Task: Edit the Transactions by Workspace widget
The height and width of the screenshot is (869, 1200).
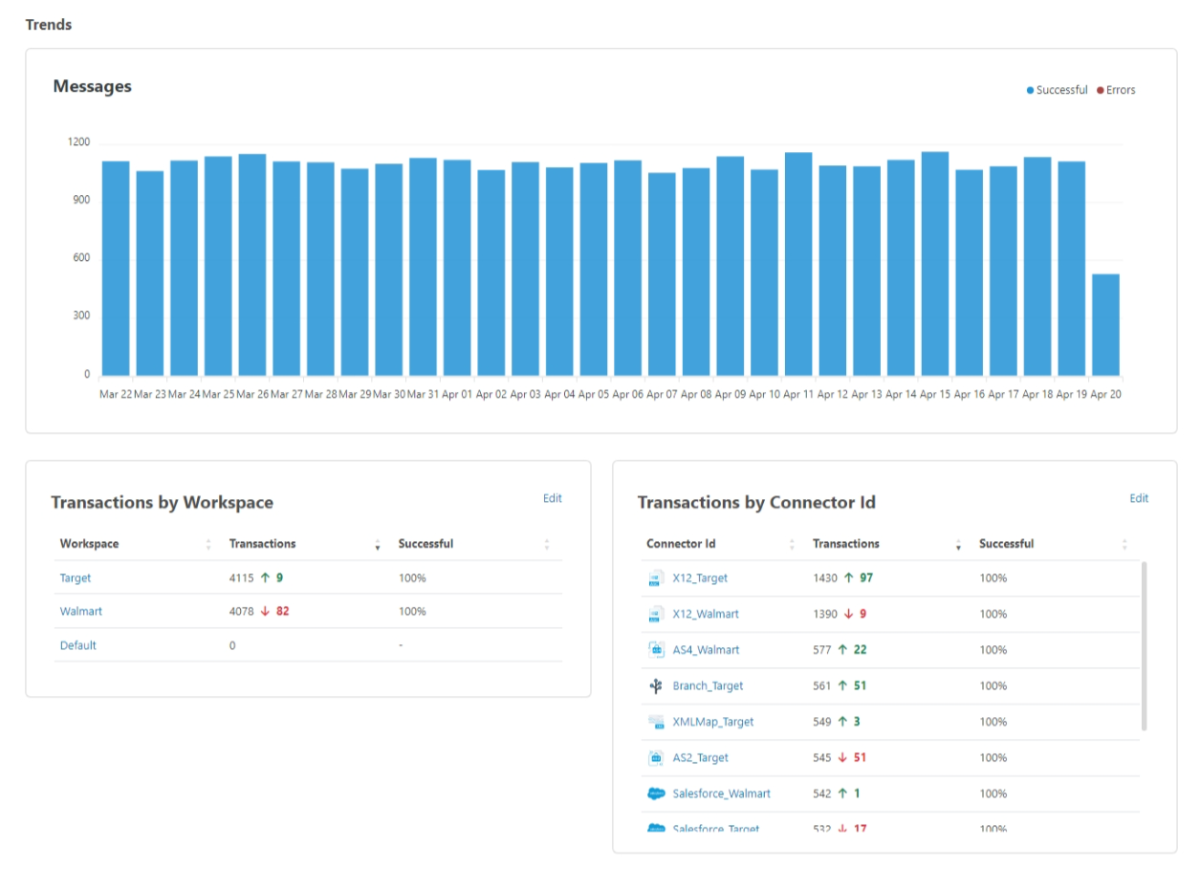Action: click(552, 498)
